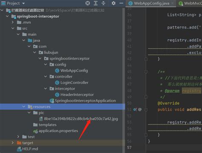The image size is (202, 153).
Task: Select the 8be10a394b9822cd8cb4cba050c7a42.jpg file
Action: [x=81, y=119]
